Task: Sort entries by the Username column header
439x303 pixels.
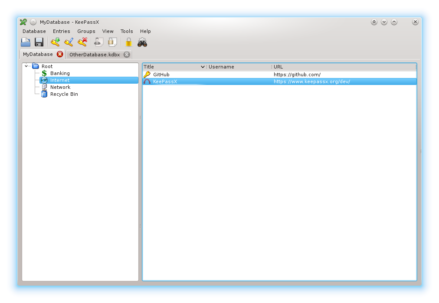Action: [239, 67]
